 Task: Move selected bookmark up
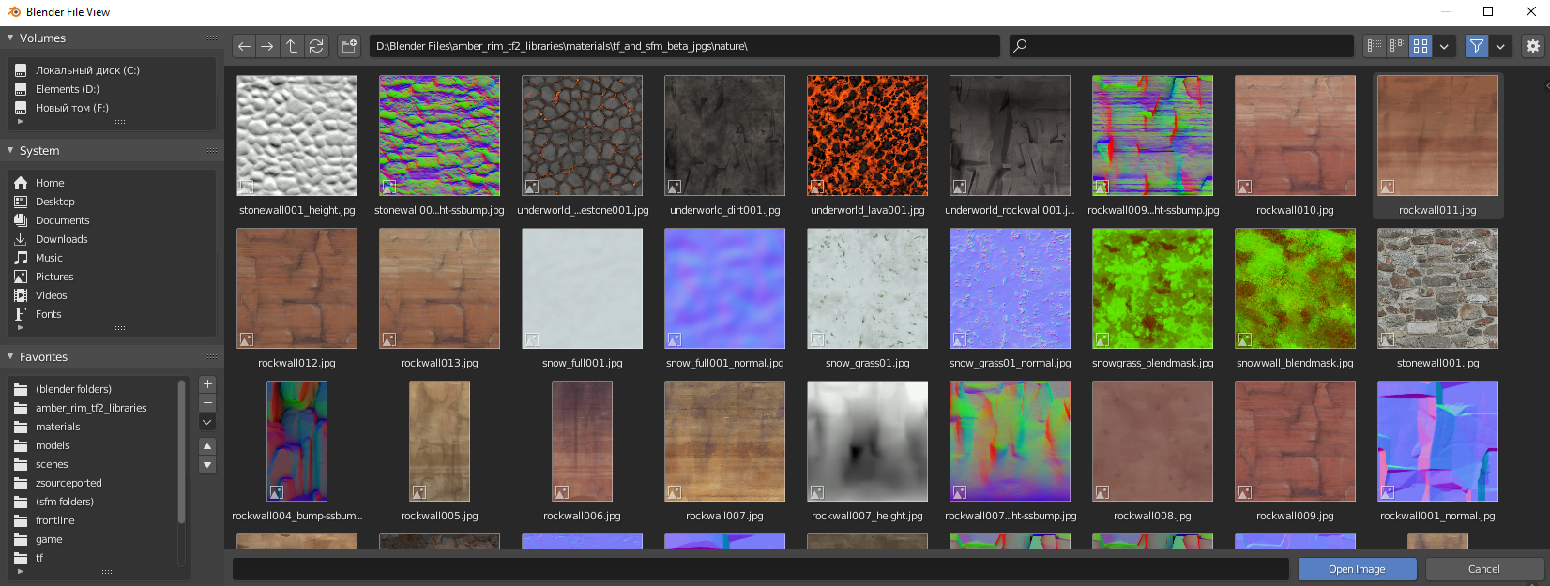point(208,446)
